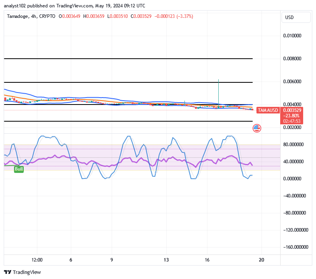
Task: Click the date 20 on time axis
Action: 262,260
